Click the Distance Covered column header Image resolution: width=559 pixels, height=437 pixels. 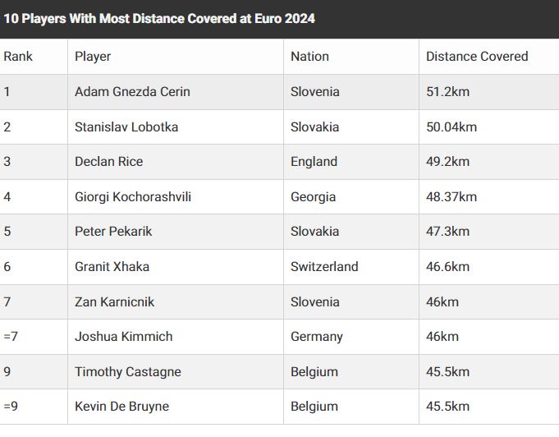coord(477,57)
